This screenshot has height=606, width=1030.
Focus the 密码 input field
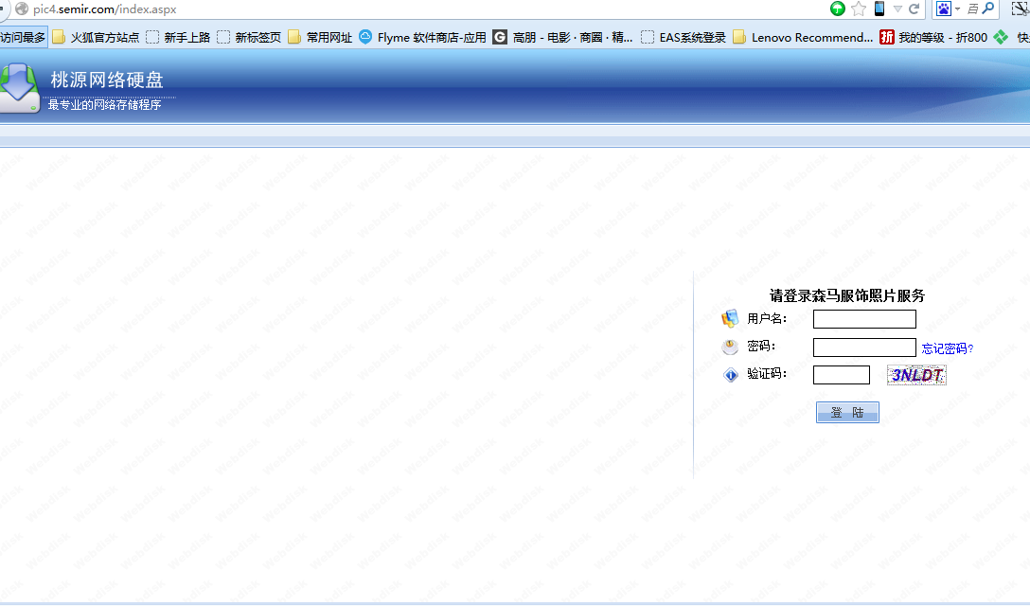click(x=864, y=348)
